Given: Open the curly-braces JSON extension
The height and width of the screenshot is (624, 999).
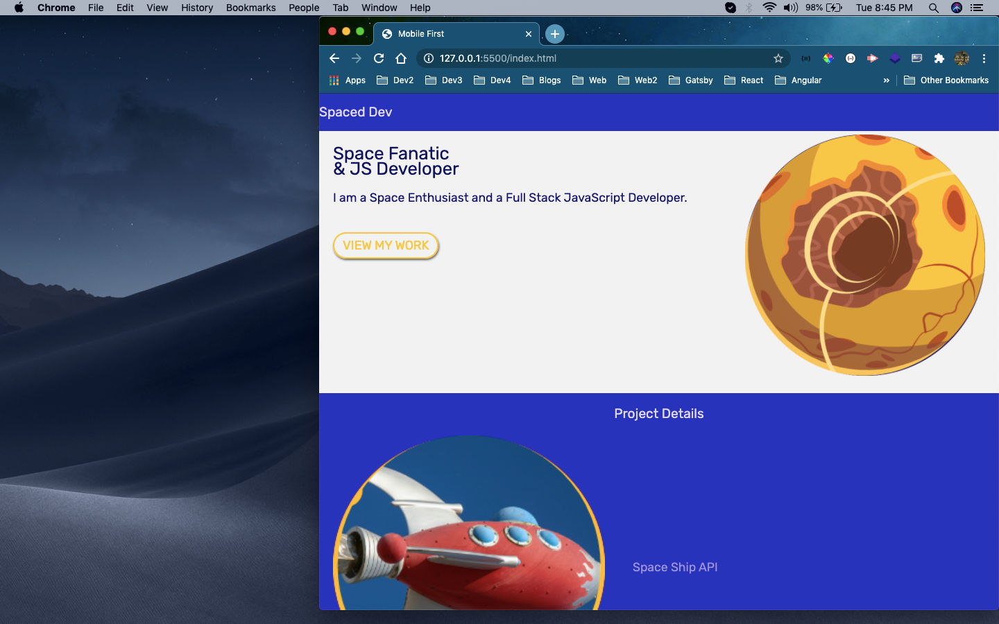Looking at the screenshot, I should pyautogui.click(x=805, y=58).
